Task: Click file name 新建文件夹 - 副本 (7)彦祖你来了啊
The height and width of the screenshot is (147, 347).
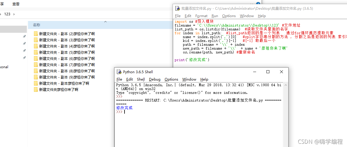Action: click(x=67, y=65)
